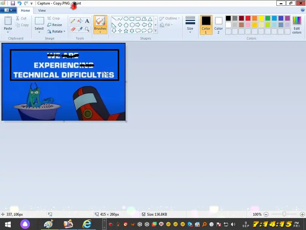Select the Text tool
The image size is (306, 230).
(87, 21)
